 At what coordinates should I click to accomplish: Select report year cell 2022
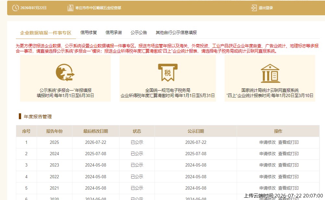coord(54,177)
